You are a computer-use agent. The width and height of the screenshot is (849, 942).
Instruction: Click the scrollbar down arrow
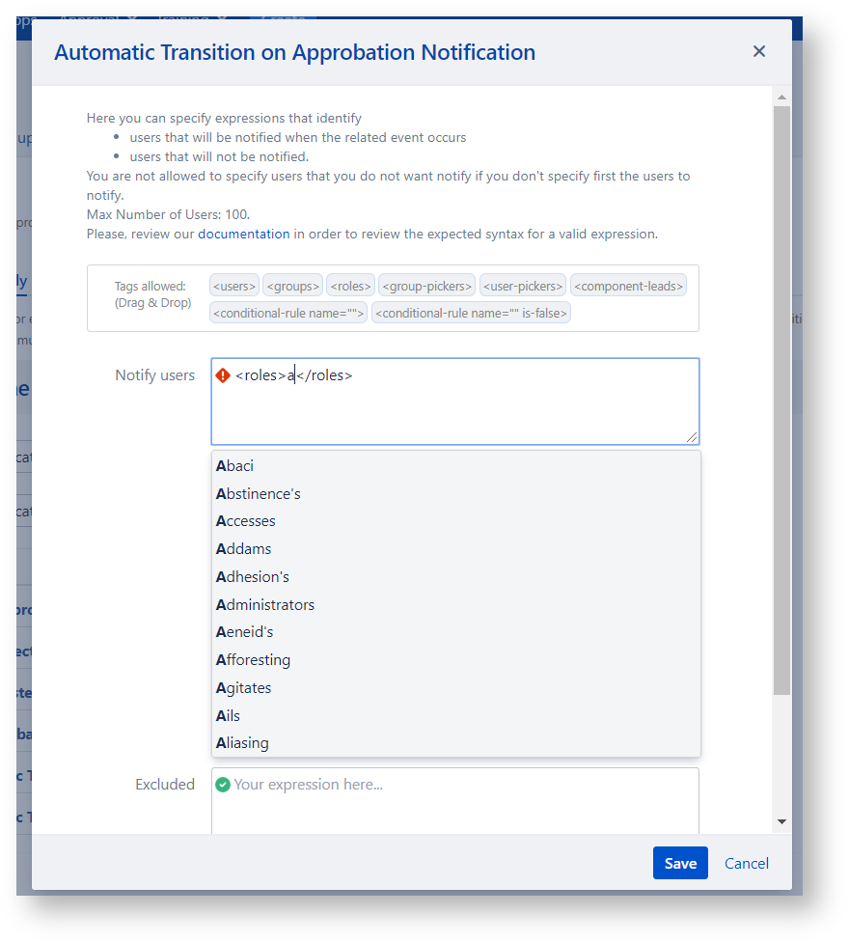[781, 821]
